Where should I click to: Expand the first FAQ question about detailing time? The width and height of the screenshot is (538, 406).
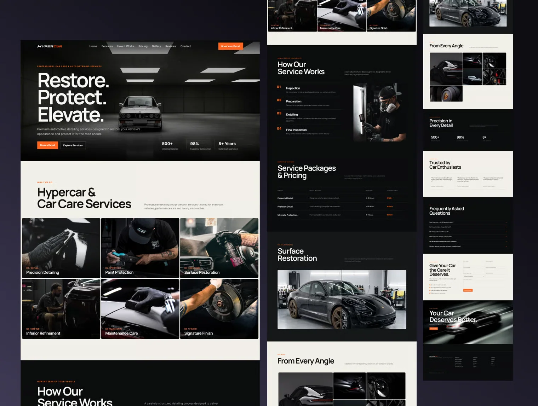(x=468, y=222)
